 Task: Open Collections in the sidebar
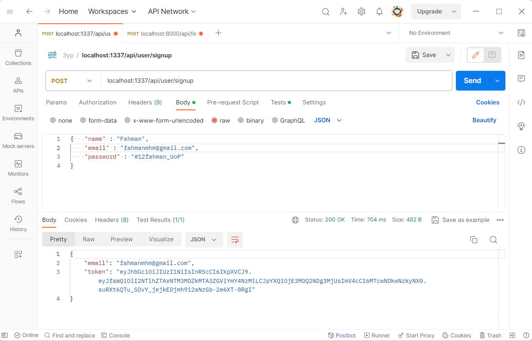[18, 57]
